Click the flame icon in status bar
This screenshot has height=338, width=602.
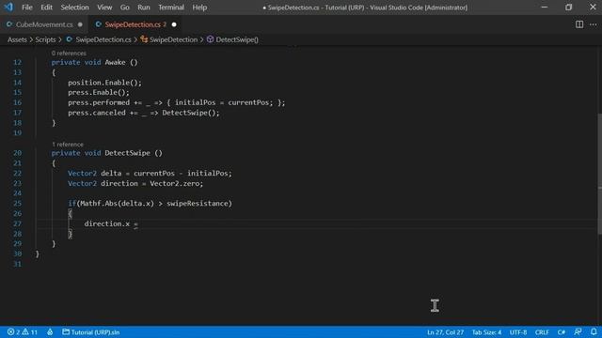(x=50, y=332)
